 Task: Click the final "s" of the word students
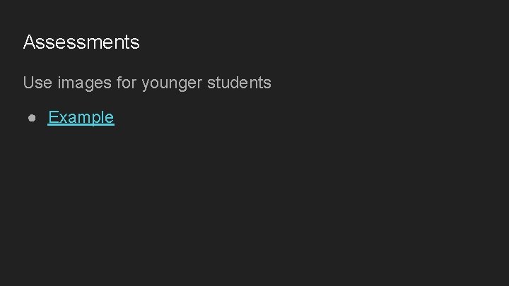[x=267, y=84]
